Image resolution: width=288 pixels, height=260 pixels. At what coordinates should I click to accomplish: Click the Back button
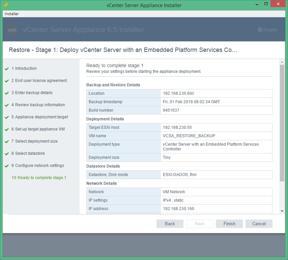point(170,224)
